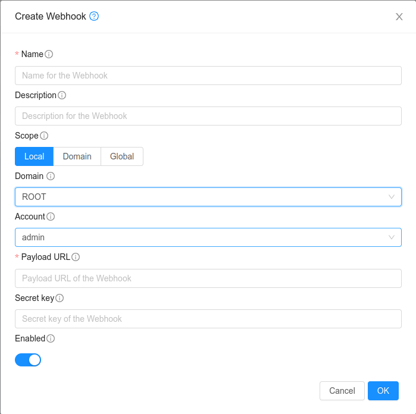Click the info icon next to Payload URL
This screenshot has width=416, height=414.
click(x=76, y=257)
